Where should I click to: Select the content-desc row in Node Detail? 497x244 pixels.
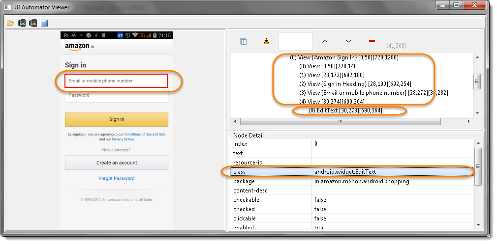coord(352,190)
